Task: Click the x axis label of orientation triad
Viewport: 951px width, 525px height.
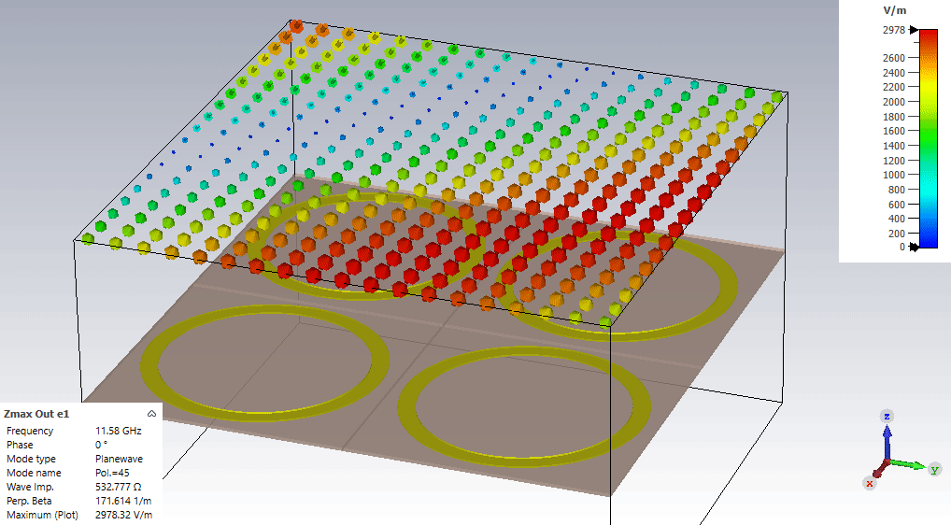Action: click(x=870, y=483)
